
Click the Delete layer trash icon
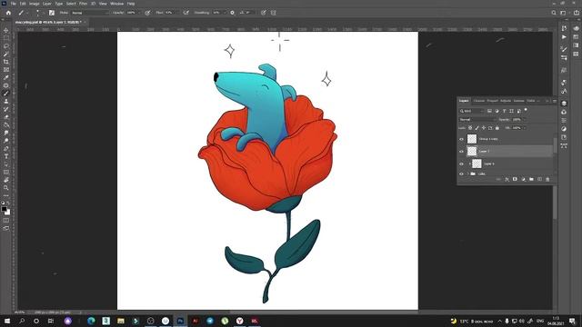tap(547, 180)
